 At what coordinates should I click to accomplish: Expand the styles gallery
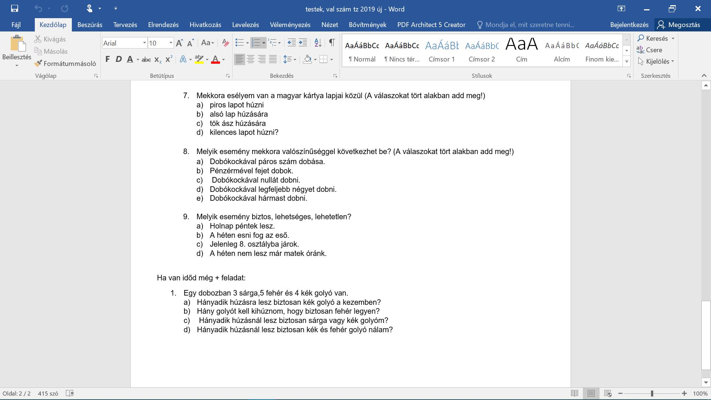(x=627, y=61)
